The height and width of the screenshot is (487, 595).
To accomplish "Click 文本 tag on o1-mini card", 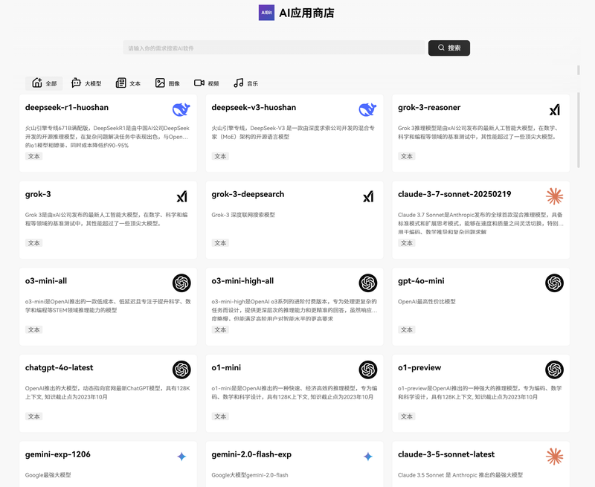I will point(220,416).
